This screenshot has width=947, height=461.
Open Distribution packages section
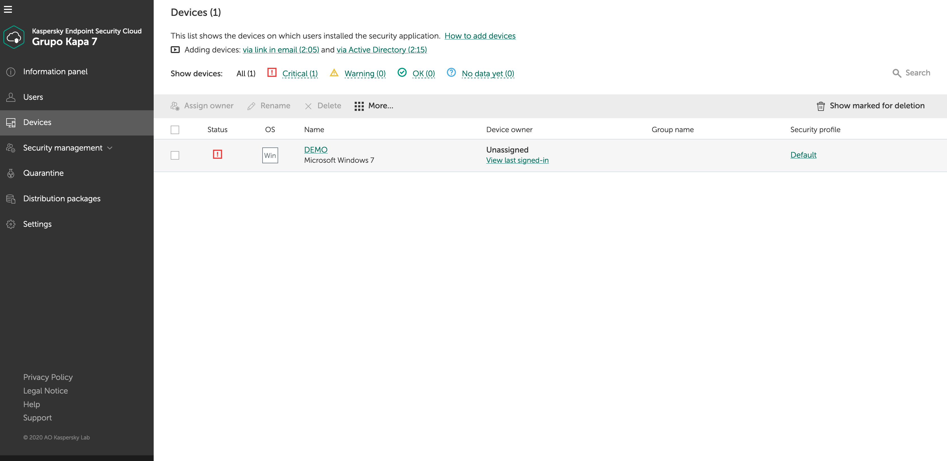(x=77, y=198)
